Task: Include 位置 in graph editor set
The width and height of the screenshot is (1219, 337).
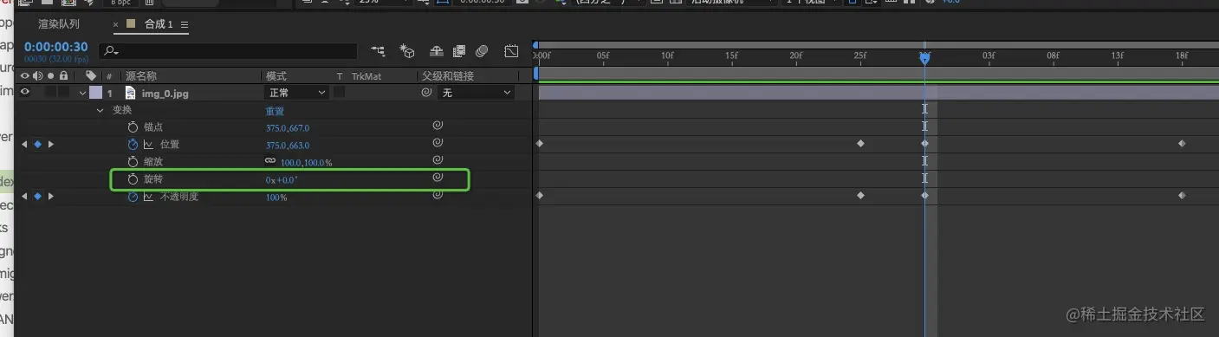Action: point(148,145)
